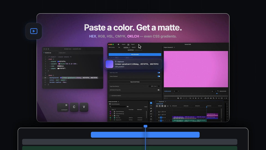266x150 pixels.
Task: Open the QuickPaste panel tab
Action: click(126, 47)
